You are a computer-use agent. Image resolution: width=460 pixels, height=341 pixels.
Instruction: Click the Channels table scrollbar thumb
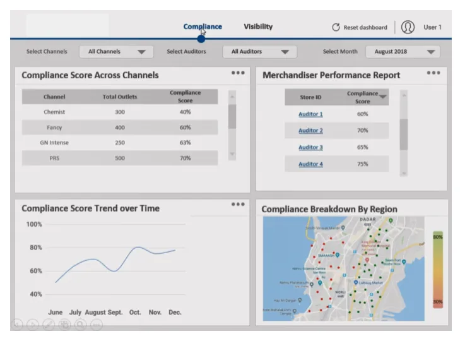click(x=232, y=116)
